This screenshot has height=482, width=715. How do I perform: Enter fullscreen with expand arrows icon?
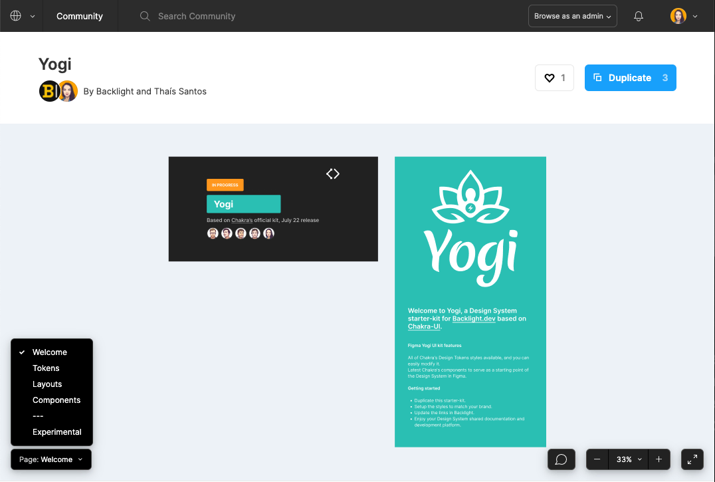[692, 459]
